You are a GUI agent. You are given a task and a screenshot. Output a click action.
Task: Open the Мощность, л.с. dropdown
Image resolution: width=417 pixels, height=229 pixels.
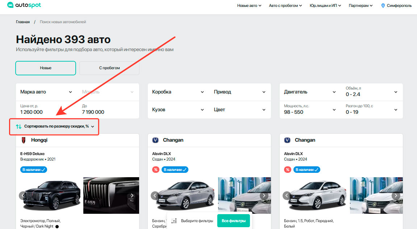click(x=310, y=110)
